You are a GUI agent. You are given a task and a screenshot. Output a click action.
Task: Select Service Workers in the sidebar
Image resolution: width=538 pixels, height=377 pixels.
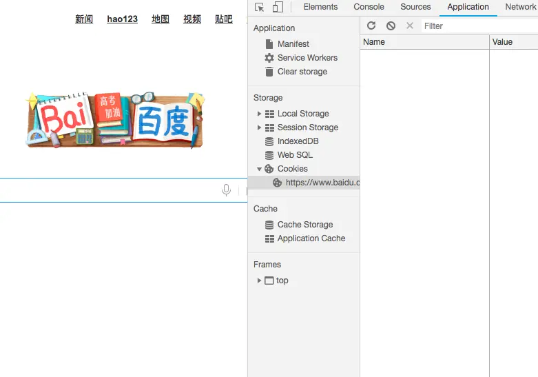point(307,58)
